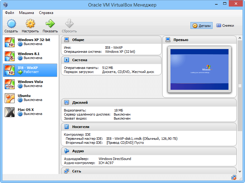Click the 18 МБ video memory value
This screenshot has width=245, height=183.
coord(118,110)
